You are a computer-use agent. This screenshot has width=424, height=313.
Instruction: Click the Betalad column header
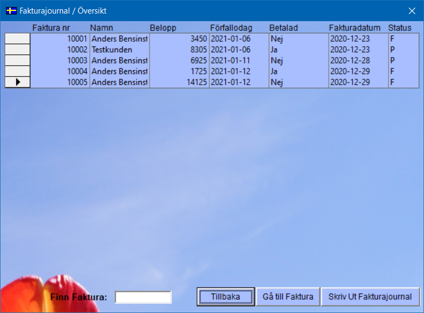tap(283, 28)
